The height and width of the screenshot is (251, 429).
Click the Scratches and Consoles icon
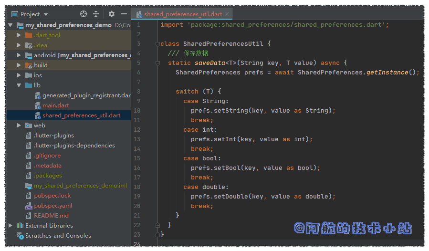tap(20, 236)
